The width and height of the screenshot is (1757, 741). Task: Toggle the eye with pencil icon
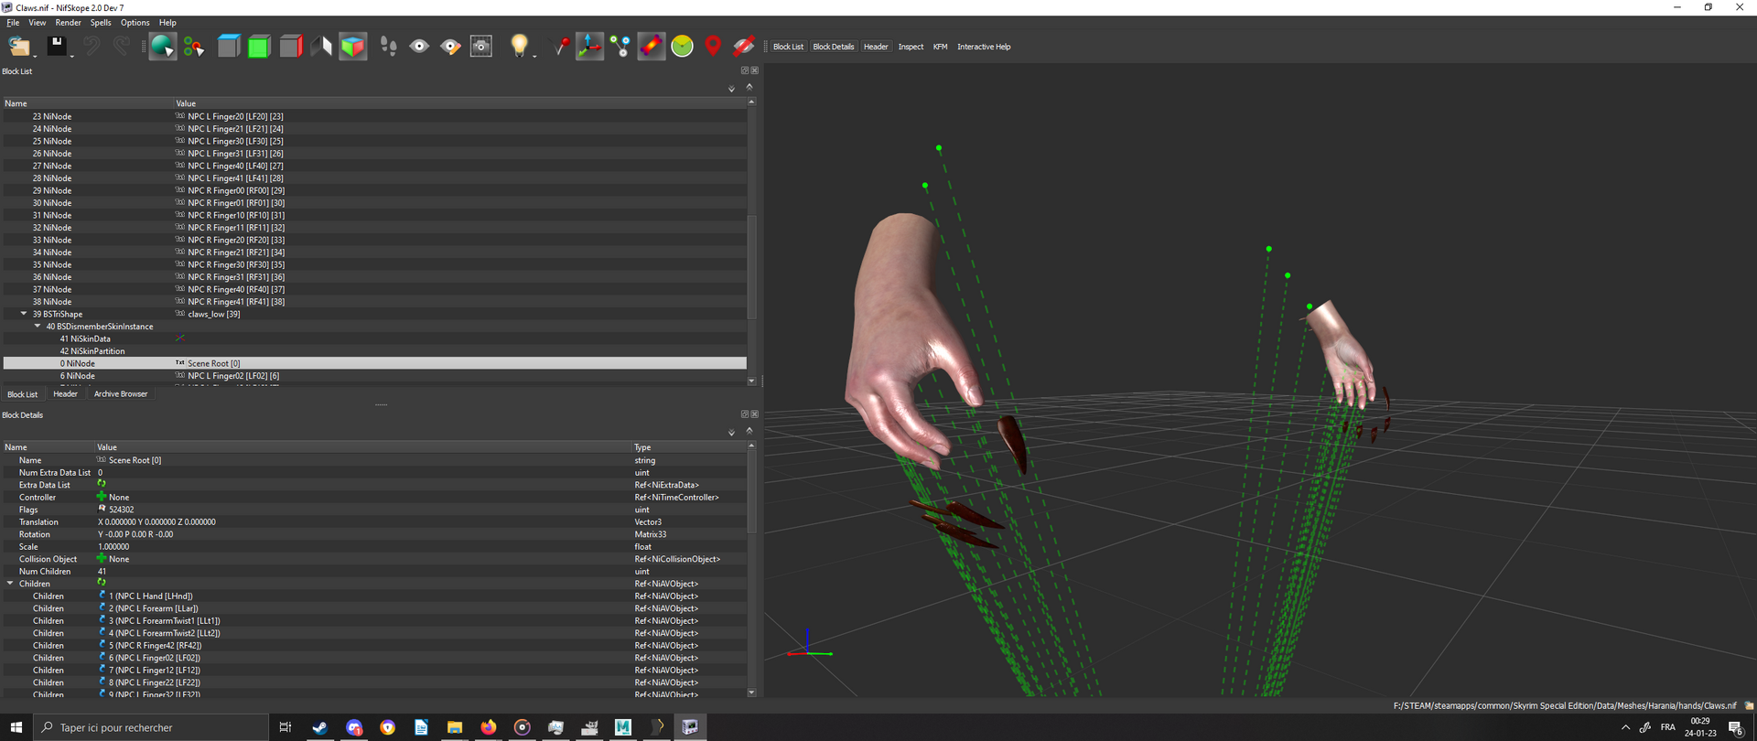[x=450, y=46]
